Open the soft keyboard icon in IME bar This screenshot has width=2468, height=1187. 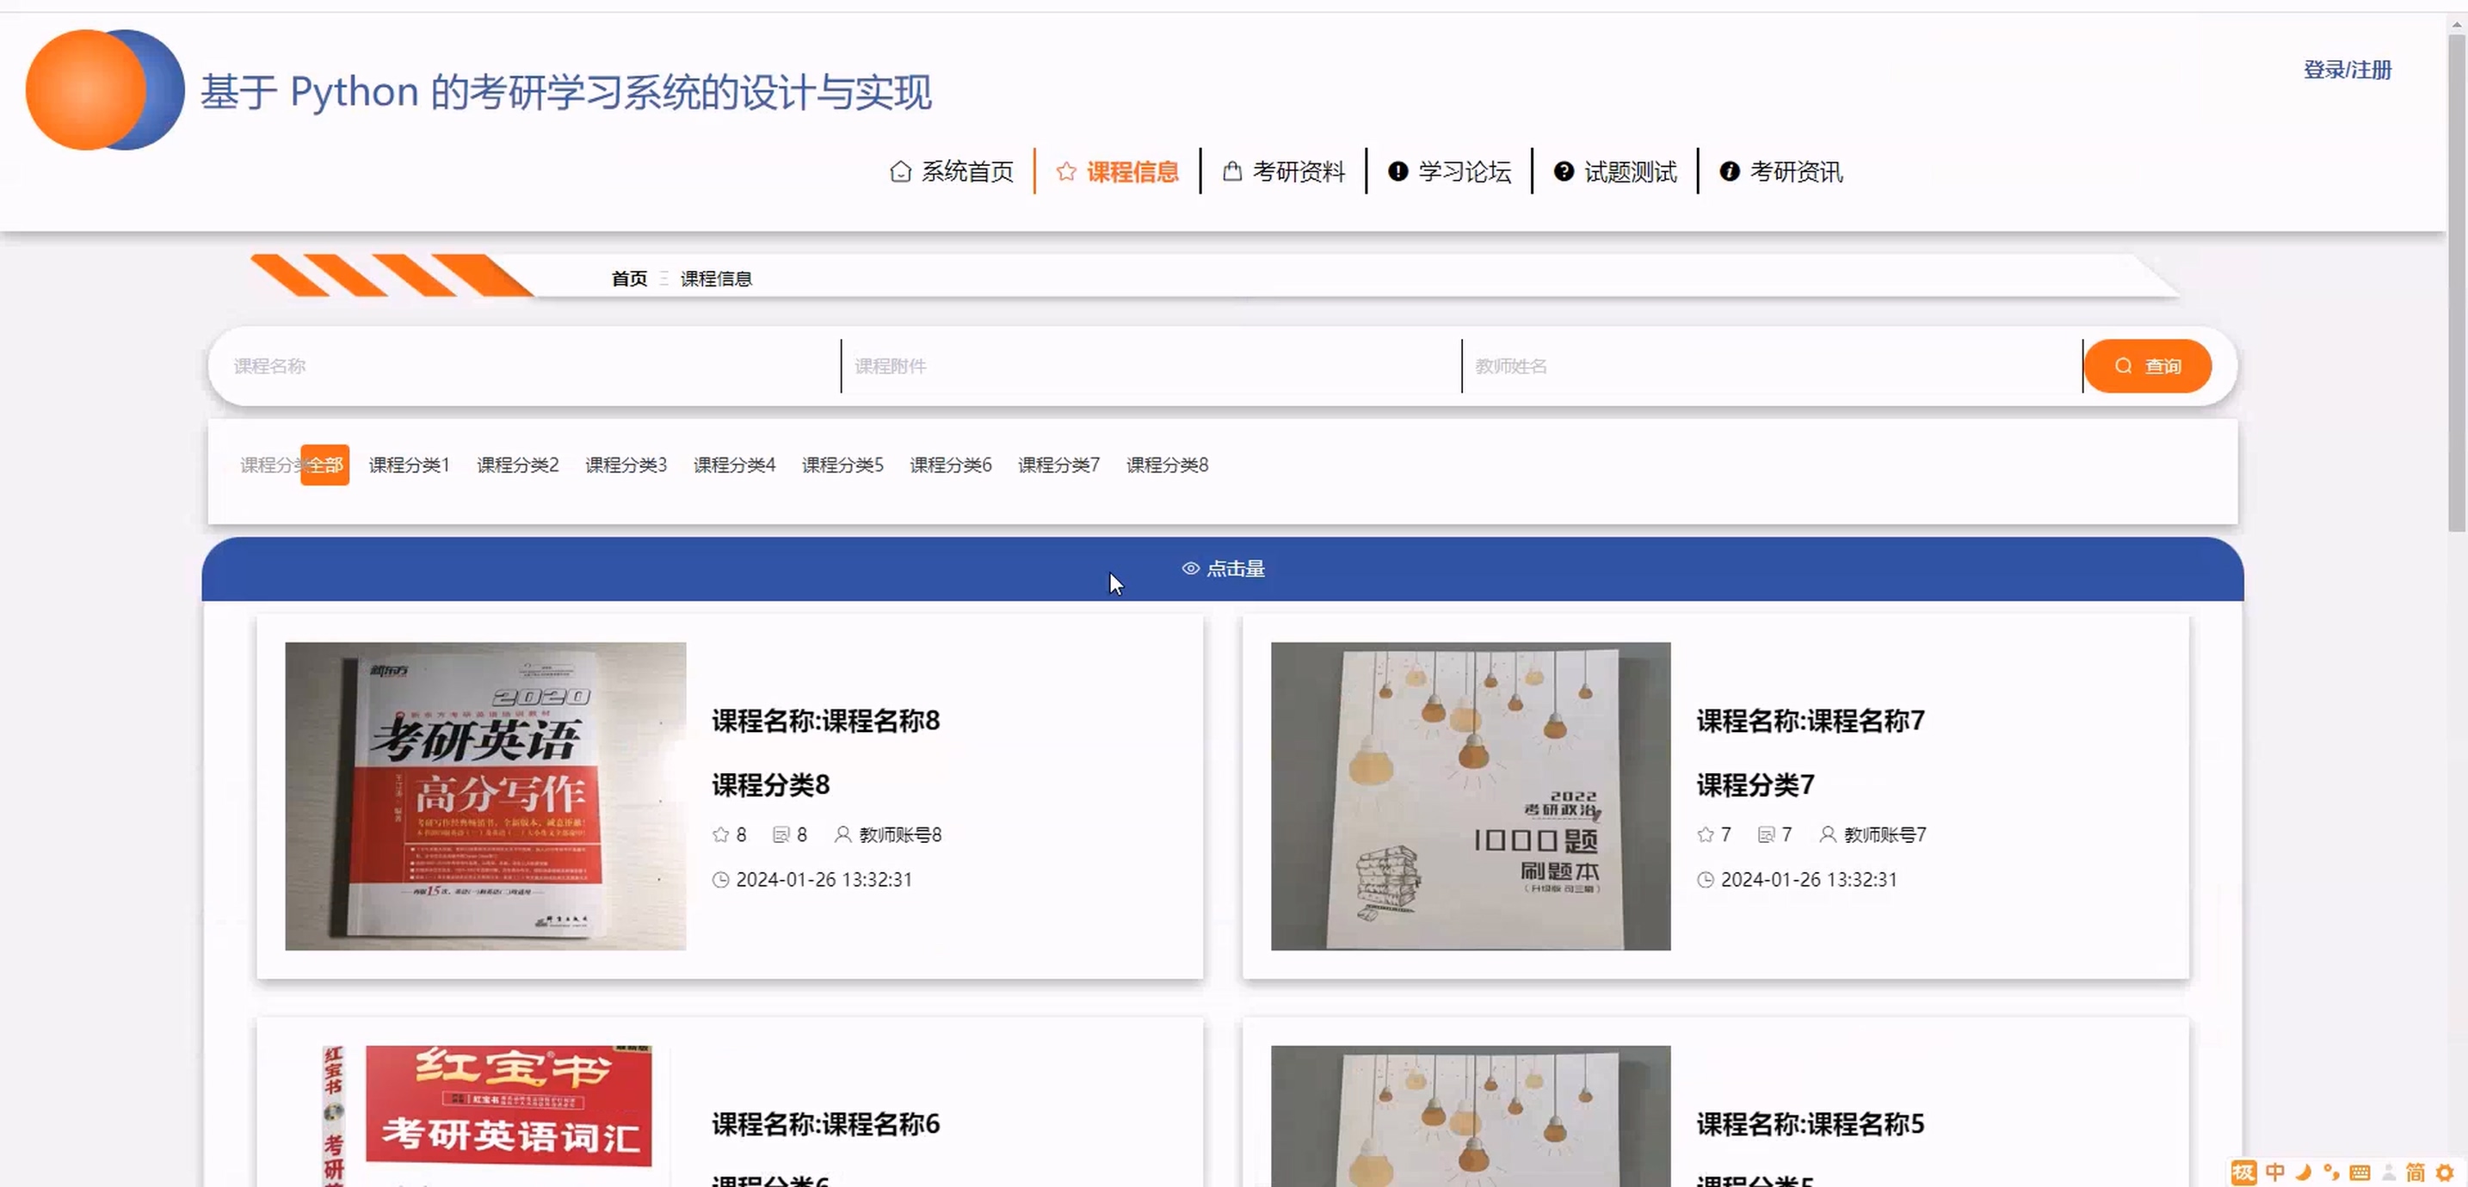click(x=2360, y=1172)
